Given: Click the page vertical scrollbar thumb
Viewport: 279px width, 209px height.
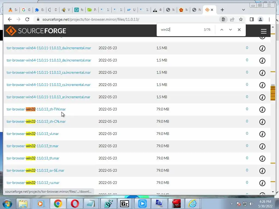Looking at the screenshot, I should pos(273,93).
